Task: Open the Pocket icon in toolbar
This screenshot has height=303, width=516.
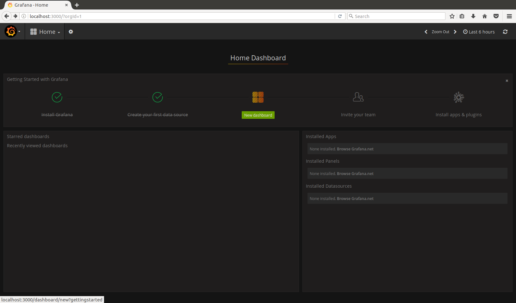Action: coord(496,16)
